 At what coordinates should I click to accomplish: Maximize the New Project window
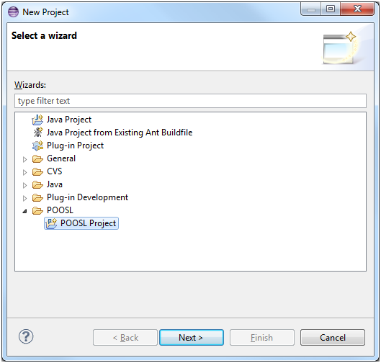coord(330,9)
